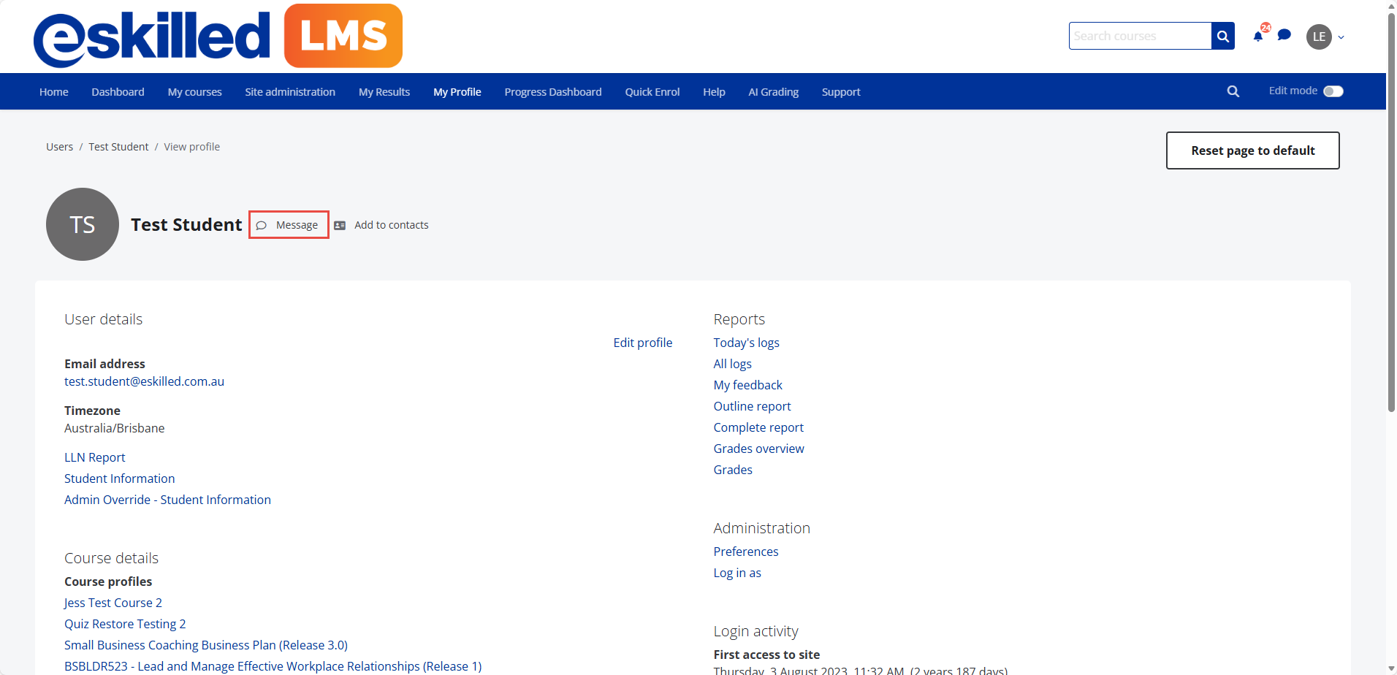
Task: Click into the Search courses field
Action: (1139, 36)
